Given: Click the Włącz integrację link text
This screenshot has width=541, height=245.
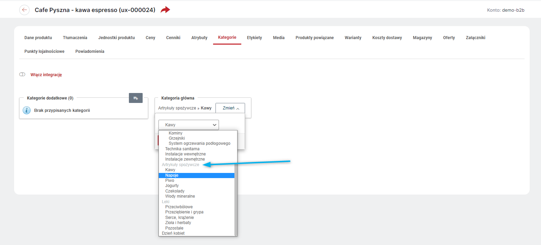Looking at the screenshot, I should (46, 75).
